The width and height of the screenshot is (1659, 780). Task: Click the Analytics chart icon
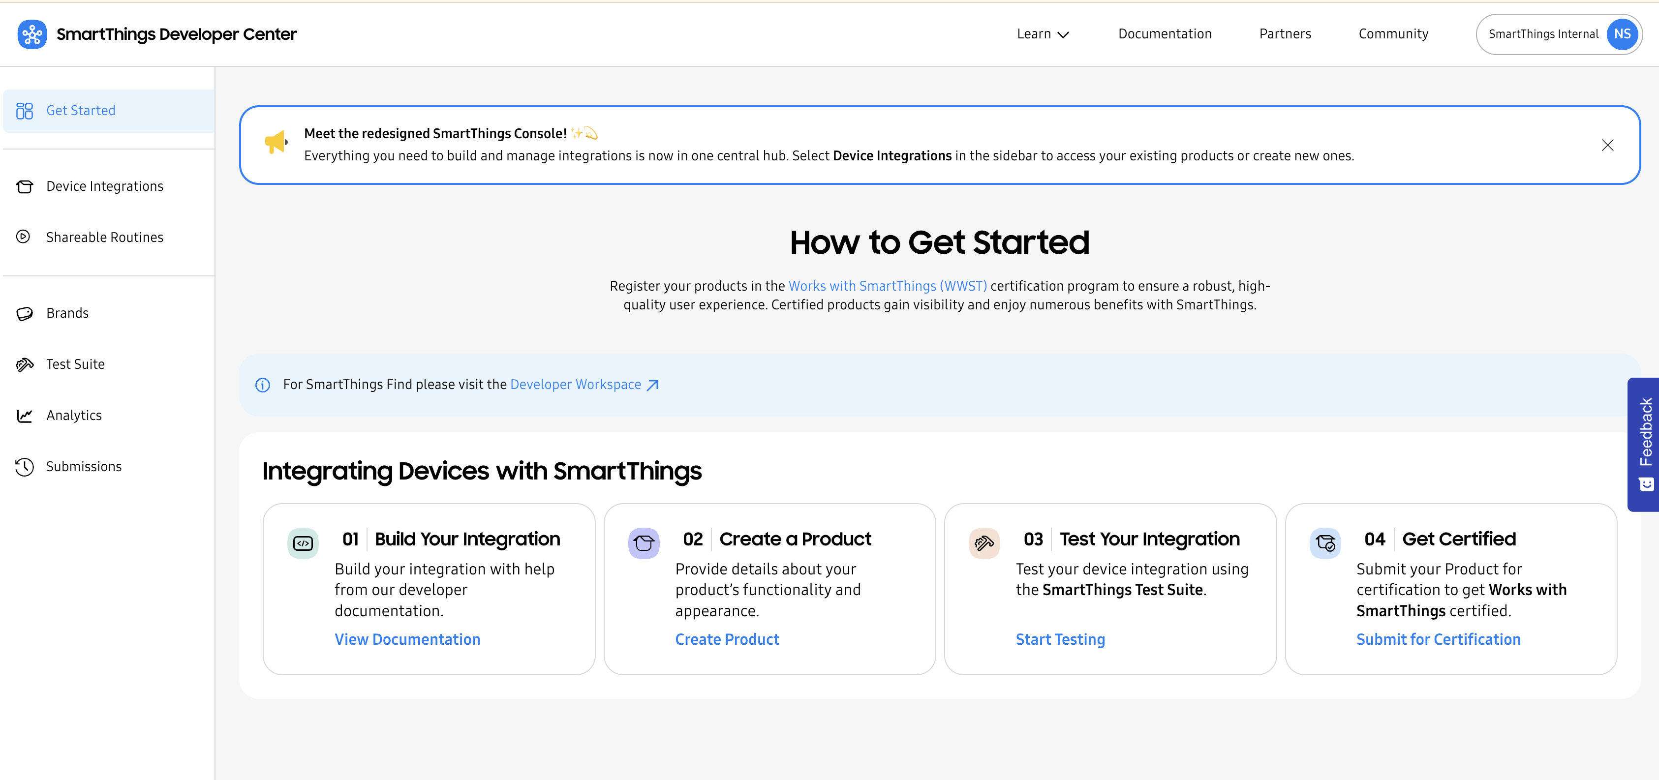(x=25, y=416)
